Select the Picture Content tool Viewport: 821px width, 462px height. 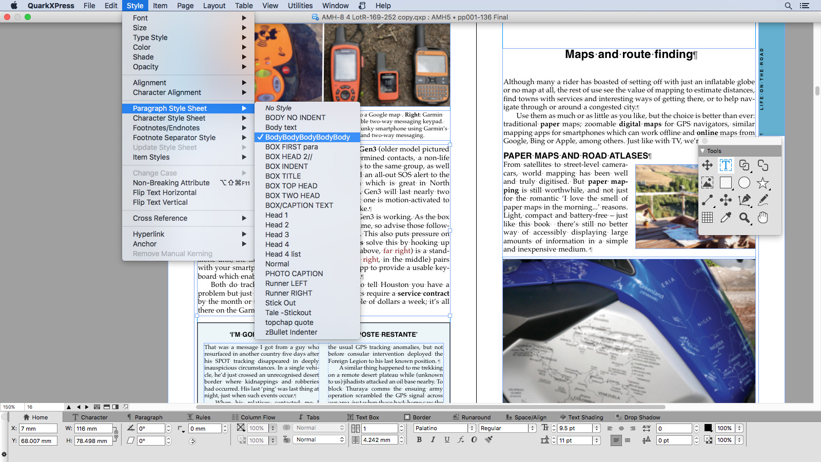click(x=707, y=183)
